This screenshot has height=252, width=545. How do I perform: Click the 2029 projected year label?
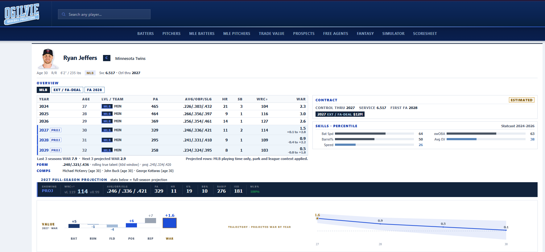point(44,150)
